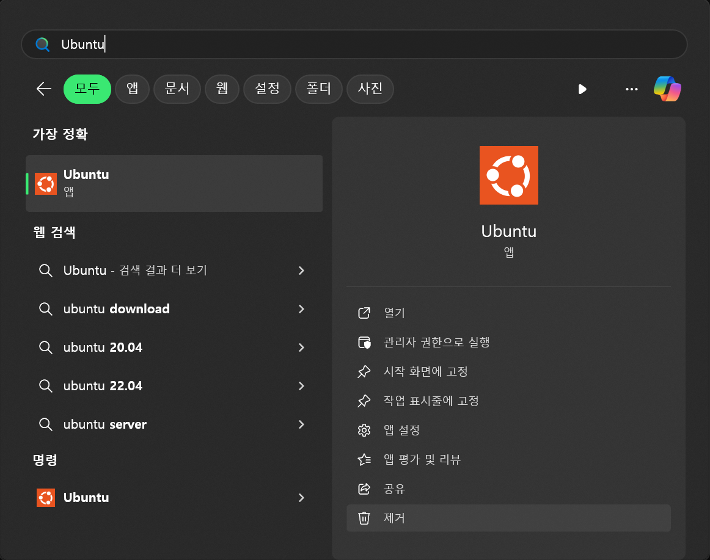710x560 pixels.
Task: Switch to the 문서 filter tab
Action: coord(177,89)
